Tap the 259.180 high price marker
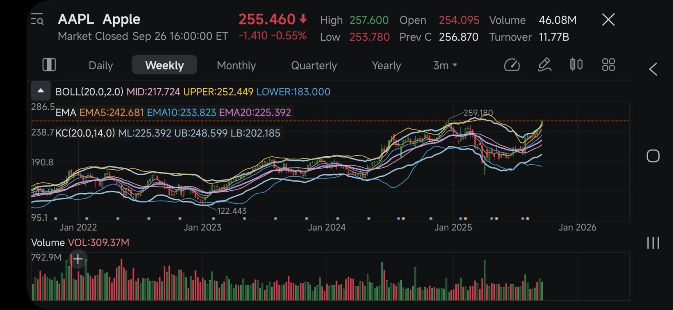Screen dimensions: 673x310 click(478, 113)
